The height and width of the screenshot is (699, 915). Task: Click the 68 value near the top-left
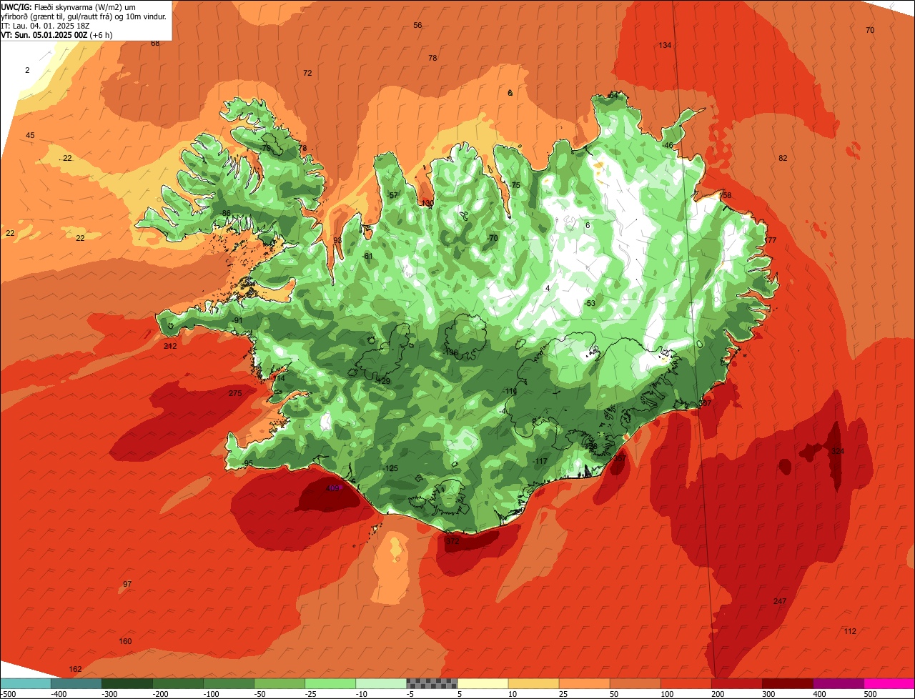tap(155, 43)
